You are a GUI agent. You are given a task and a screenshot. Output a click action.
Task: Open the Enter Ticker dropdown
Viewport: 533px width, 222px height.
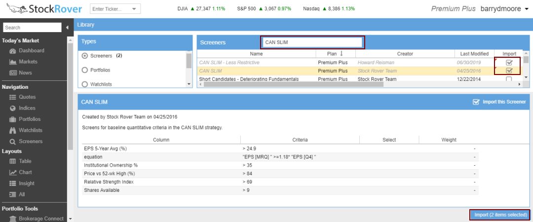[133, 9]
